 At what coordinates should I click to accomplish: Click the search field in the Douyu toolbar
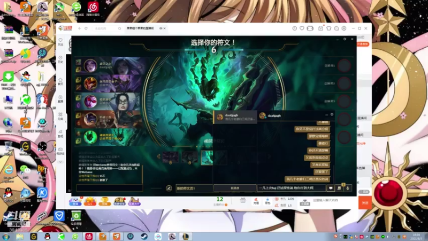106,28
